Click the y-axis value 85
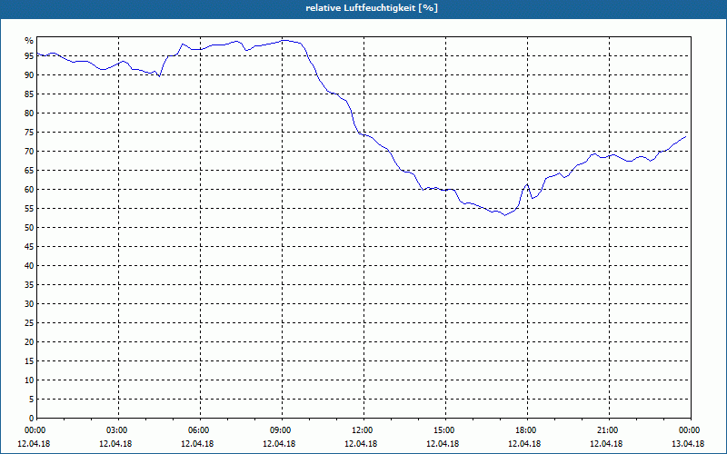This screenshot has height=454, width=727. pos(29,94)
